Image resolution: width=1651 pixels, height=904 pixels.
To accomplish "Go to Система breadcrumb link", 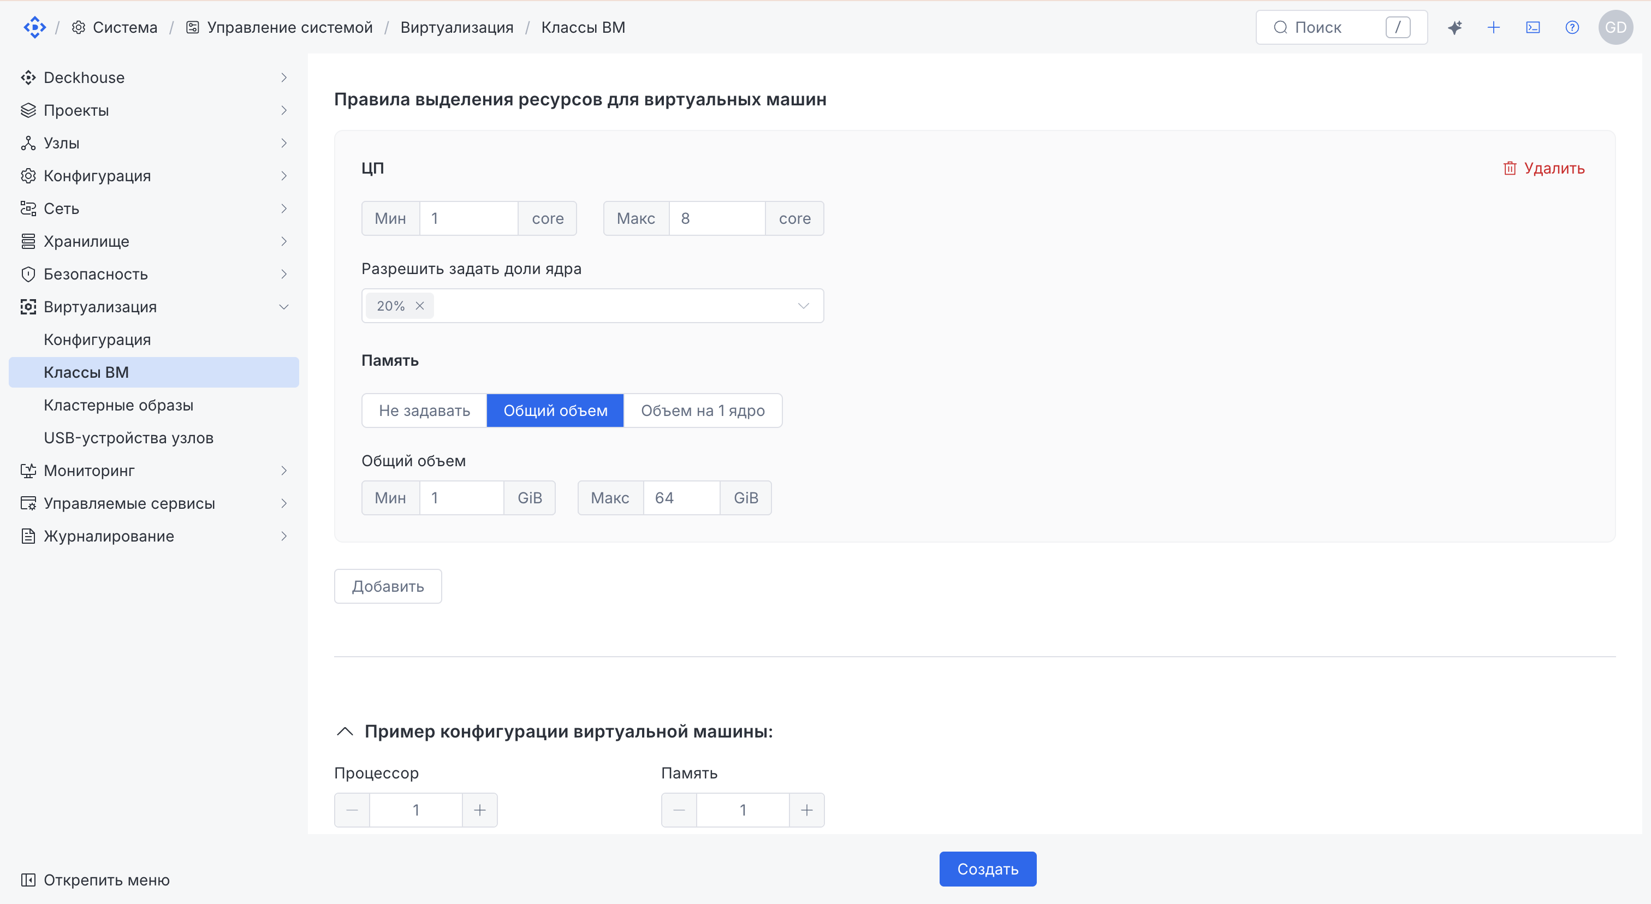I will [x=125, y=27].
